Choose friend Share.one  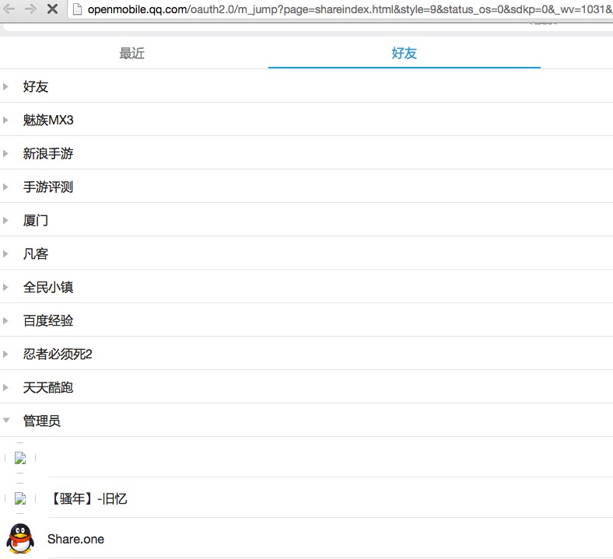click(x=75, y=539)
